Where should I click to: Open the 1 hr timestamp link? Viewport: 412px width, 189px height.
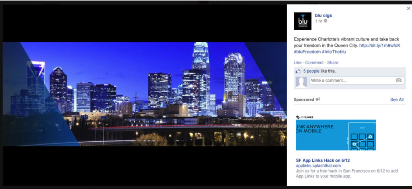pyautogui.click(x=319, y=21)
